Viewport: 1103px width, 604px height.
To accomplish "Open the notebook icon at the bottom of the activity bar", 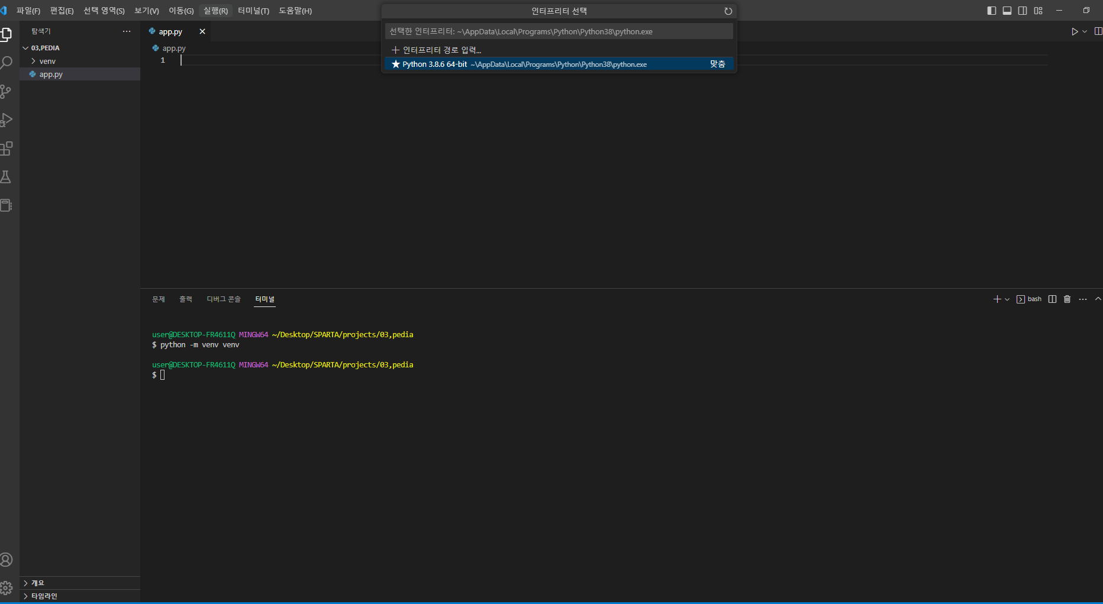I will pyautogui.click(x=6, y=205).
